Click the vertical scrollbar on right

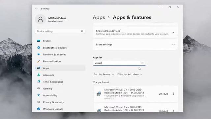point(182,54)
